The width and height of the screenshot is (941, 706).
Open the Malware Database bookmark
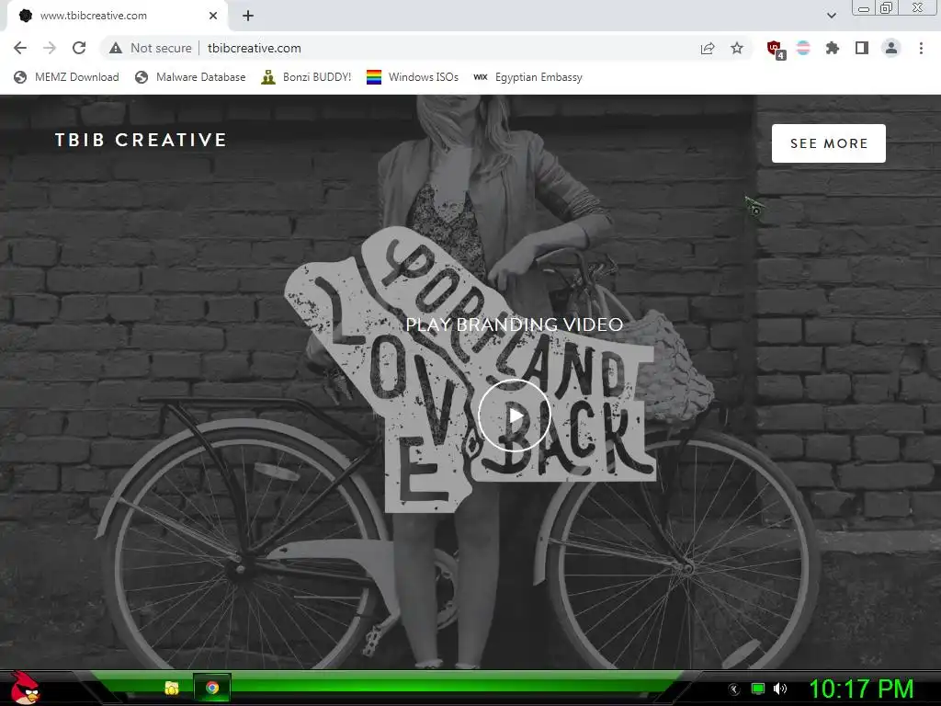point(190,77)
